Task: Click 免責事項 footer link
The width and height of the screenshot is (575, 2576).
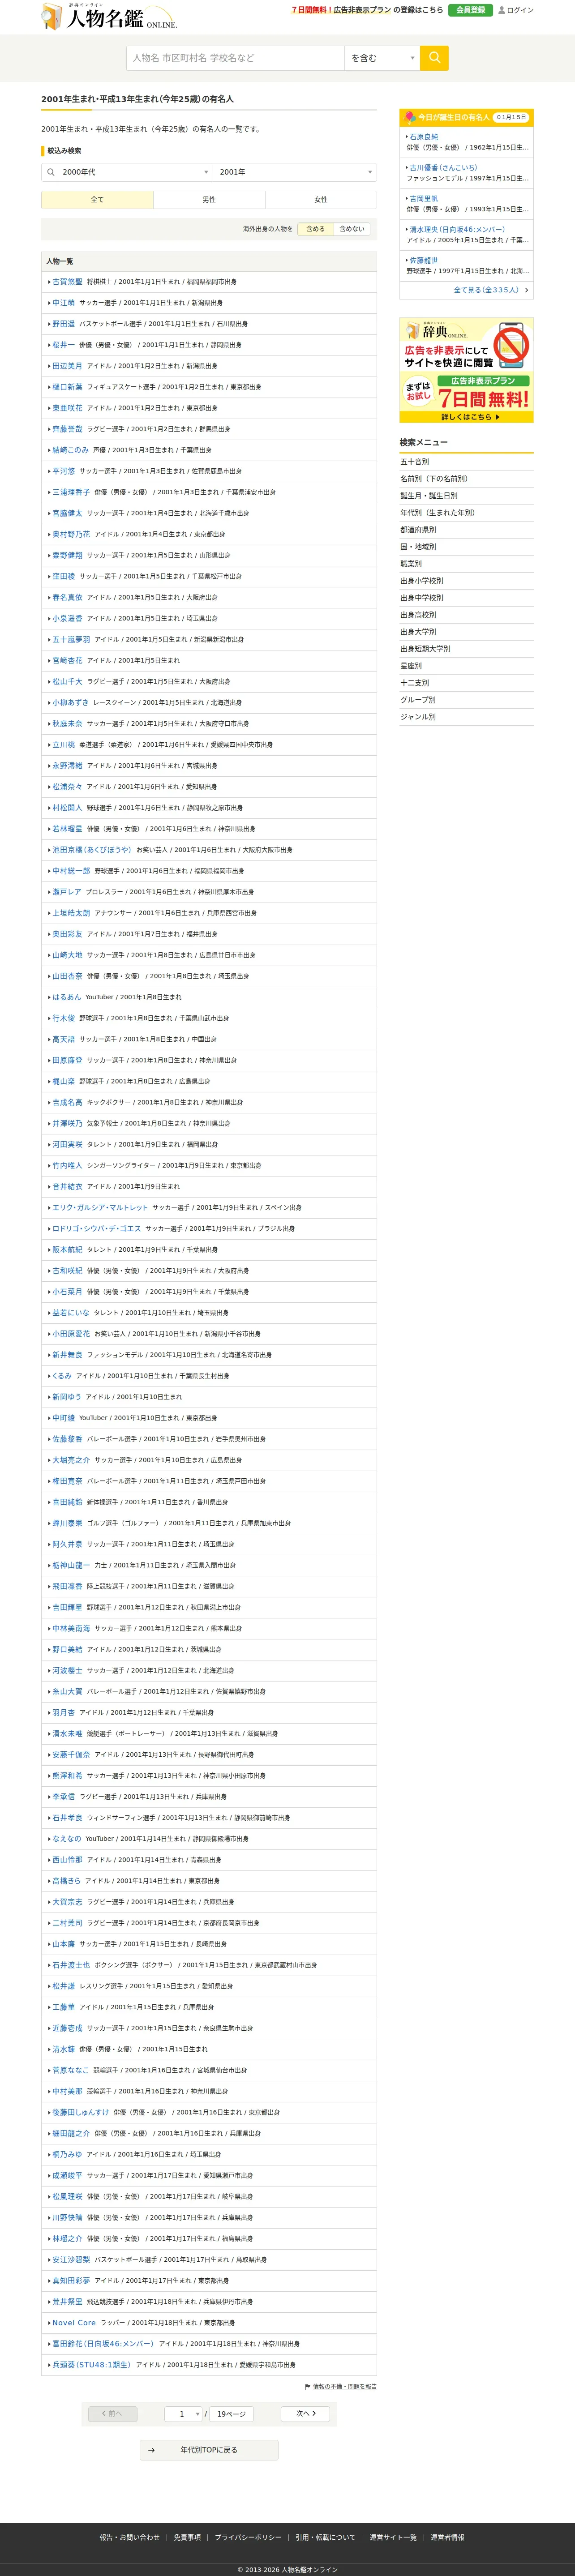Action: click(x=187, y=2537)
